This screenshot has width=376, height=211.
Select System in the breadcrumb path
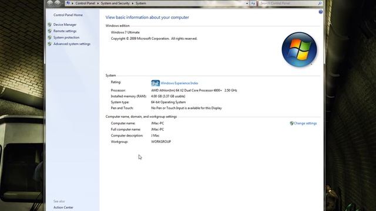coord(141,4)
